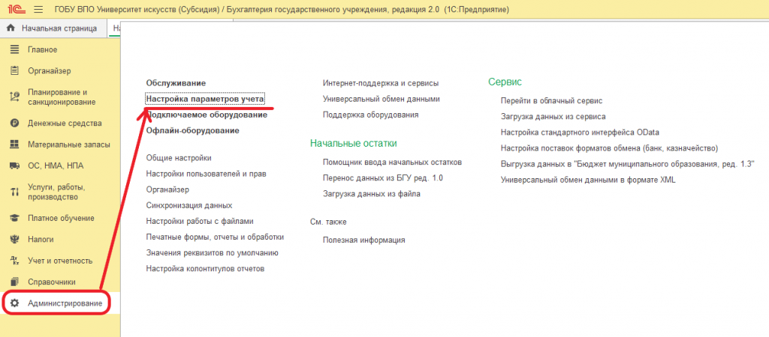This screenshot has height=337, width=769.
Task: Click the Учет и отчетность icon
Action: pos(14,261)
